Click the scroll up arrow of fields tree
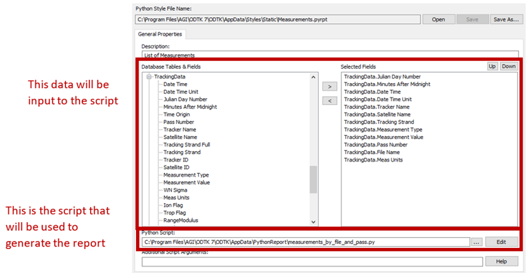529x273 pixels. tap(314, 77)
